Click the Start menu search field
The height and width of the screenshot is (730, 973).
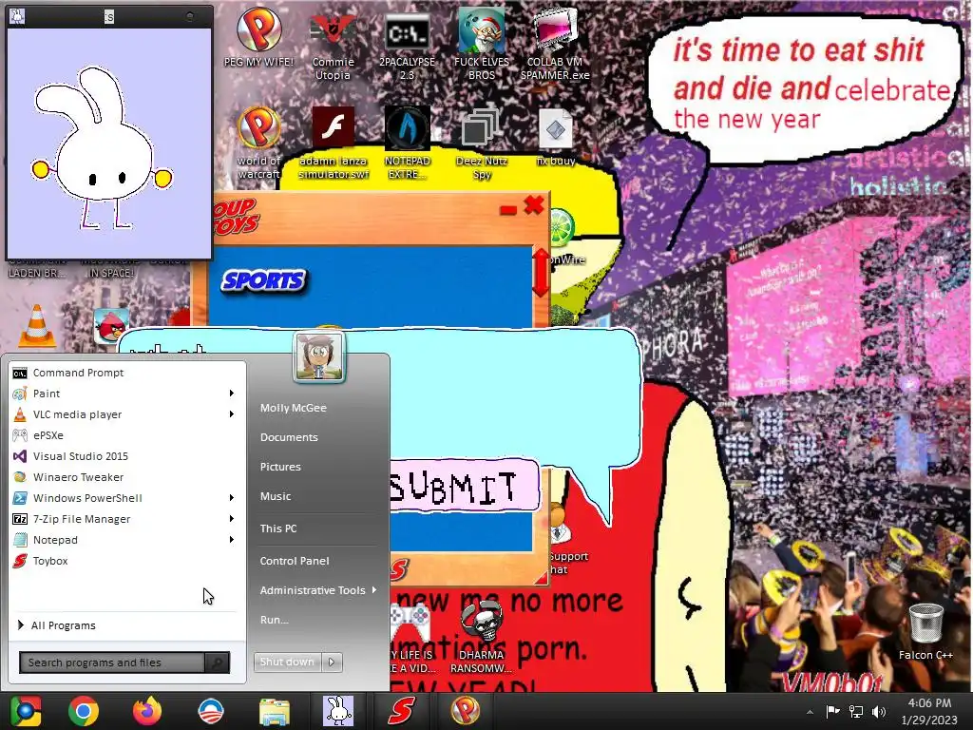pyautogui.click(x=112, y=663)
